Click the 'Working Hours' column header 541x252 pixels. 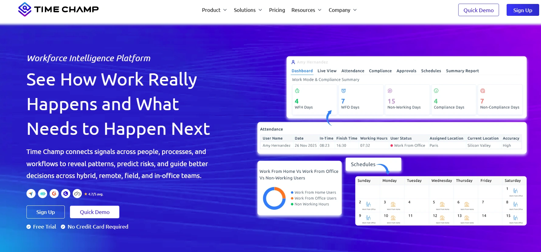tap(374, 138)
